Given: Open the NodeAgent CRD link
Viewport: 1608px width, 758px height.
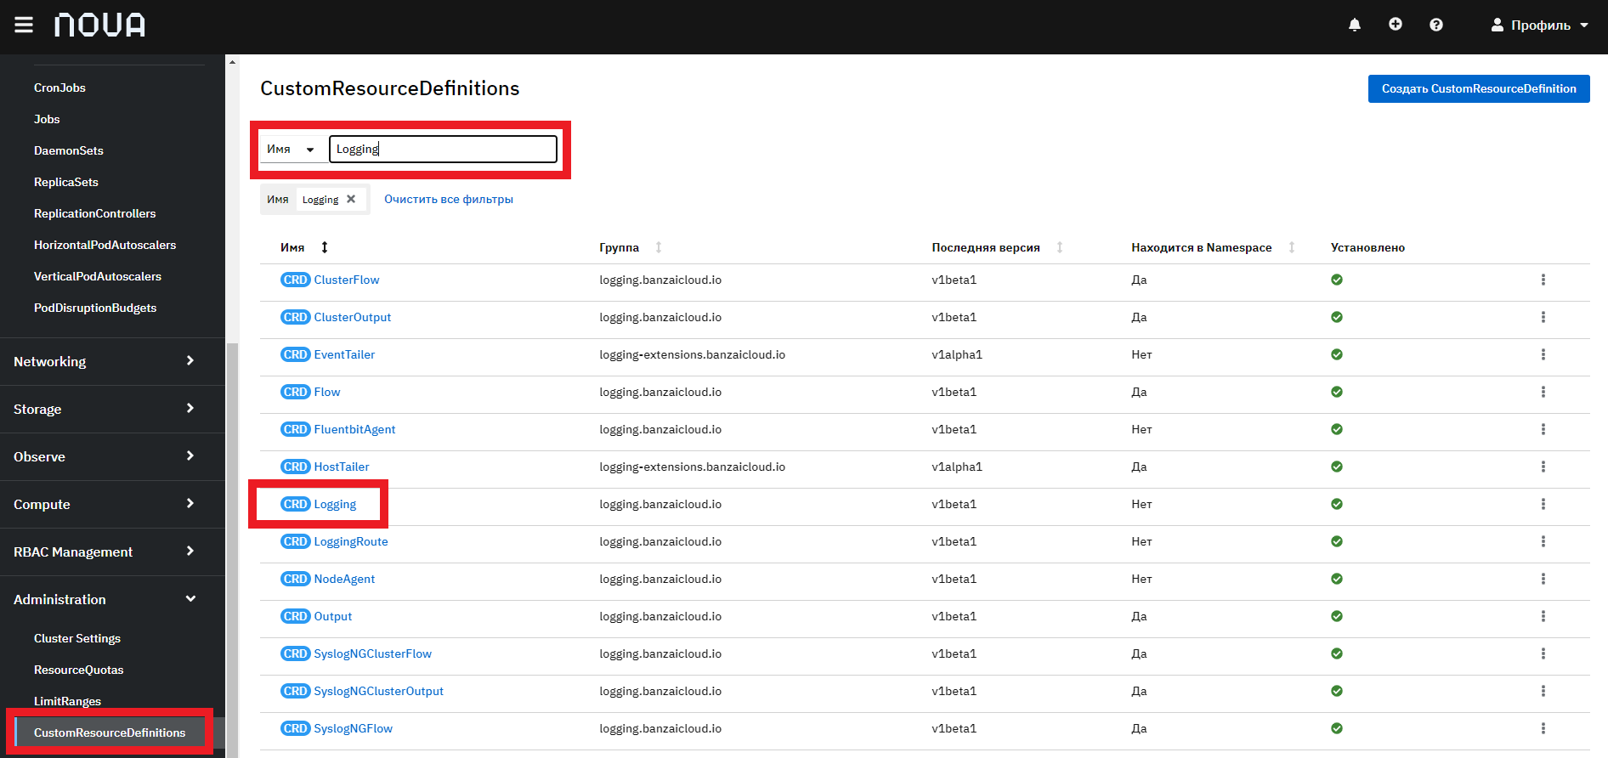Looking at the screenshot, I should [x=344, y=579].
